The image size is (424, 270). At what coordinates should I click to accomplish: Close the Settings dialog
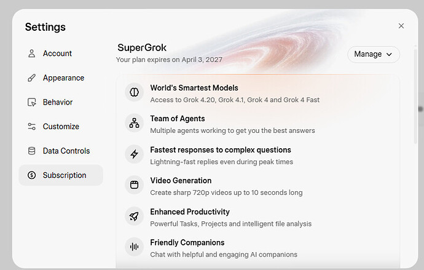401,26
